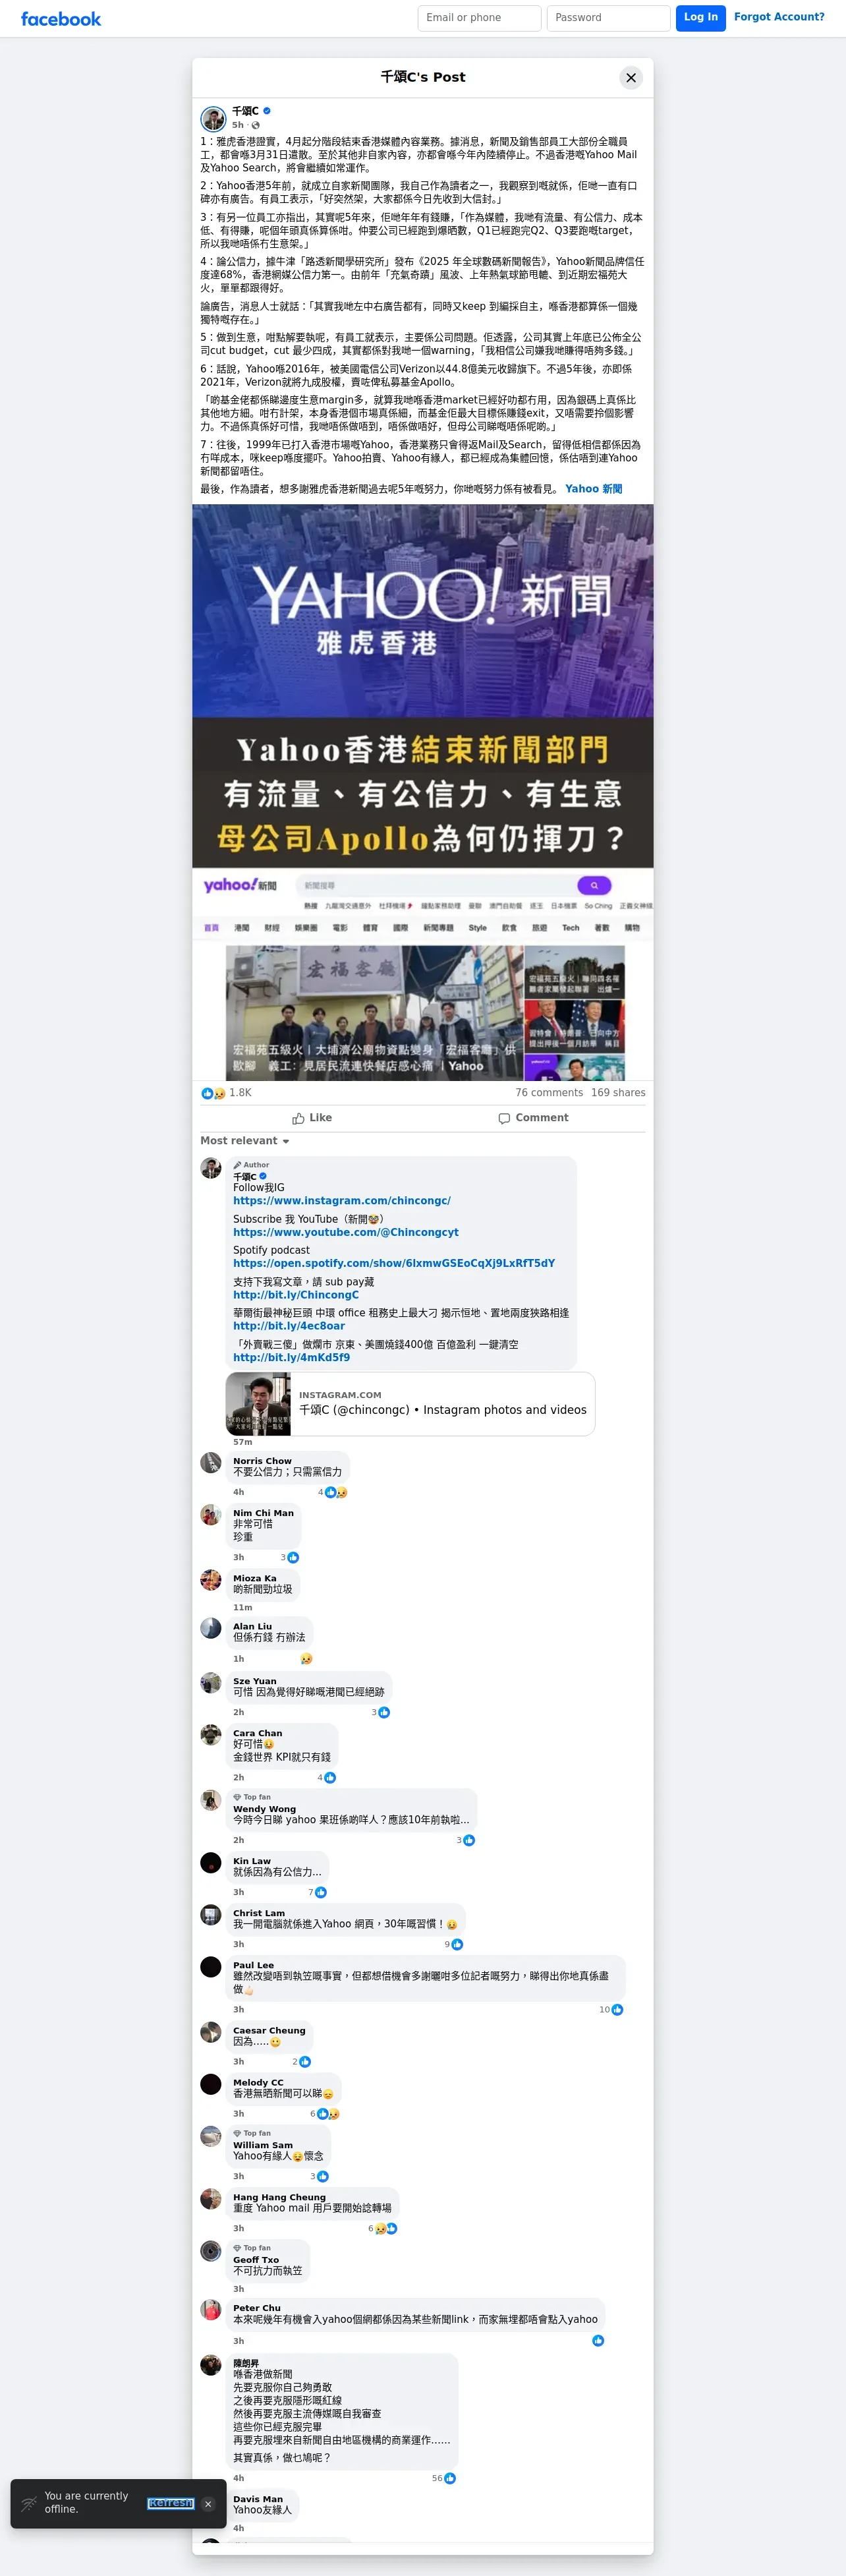Viewport: 846px width, 2576px height.
Task: Click the name Norris Chow
Action: [263, 1461]
